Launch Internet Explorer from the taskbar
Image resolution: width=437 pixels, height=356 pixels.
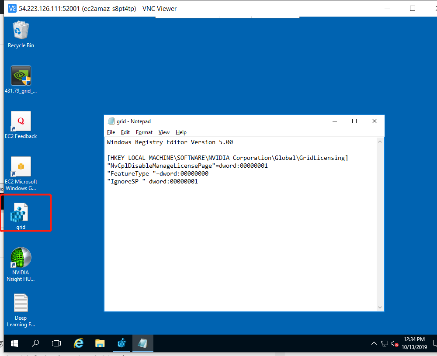79,343
